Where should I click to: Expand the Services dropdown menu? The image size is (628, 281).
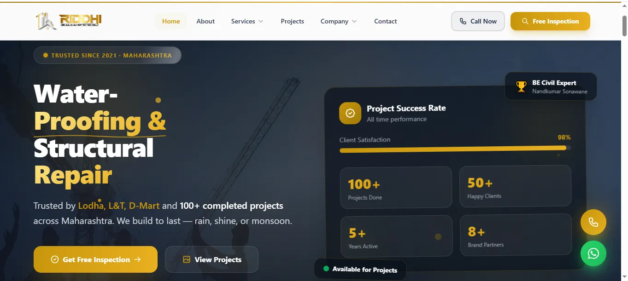pos(247,21)
